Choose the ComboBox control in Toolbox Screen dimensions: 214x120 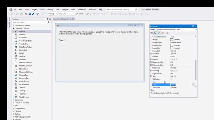click(32, 44)
